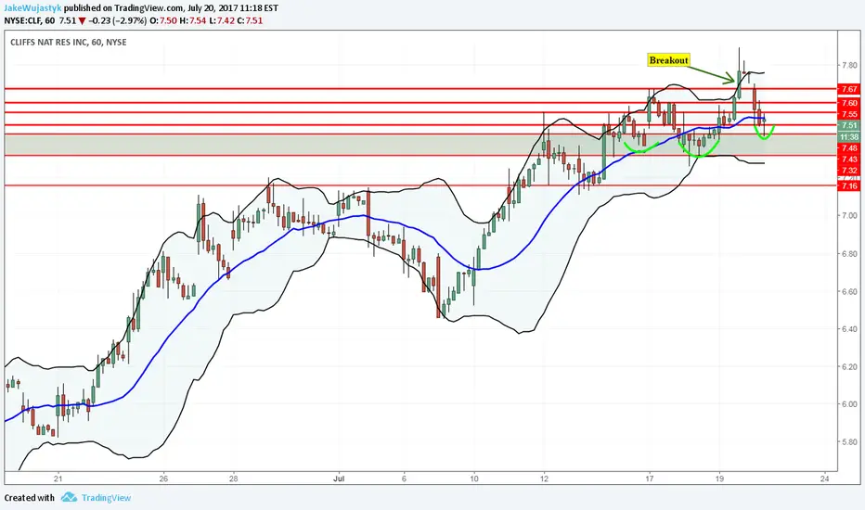The image size is (865, 510).
Task: Select the red 7.55 price level tag
Action: pyautogui.click(x=848, y=114)
